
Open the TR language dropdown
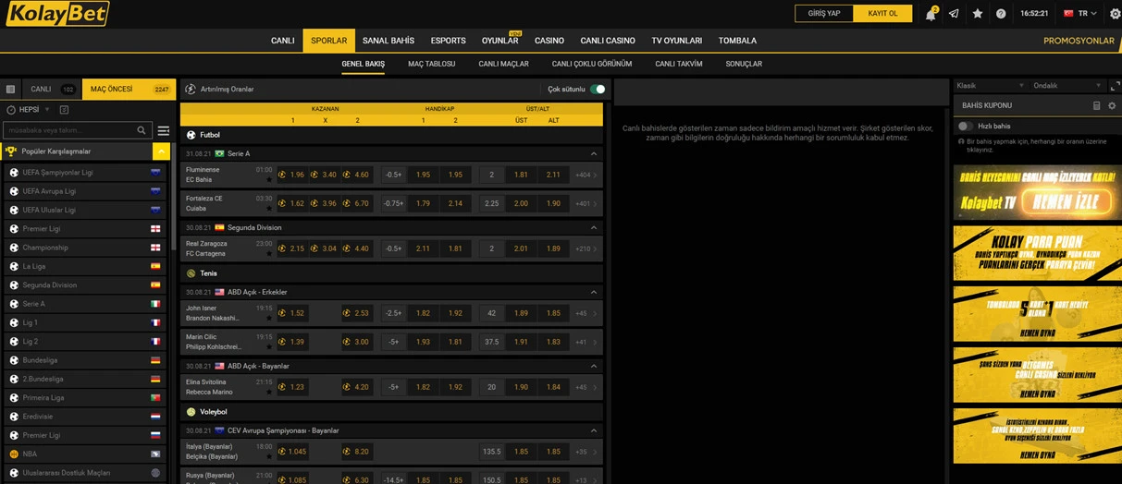click(x=1080, y=14)
